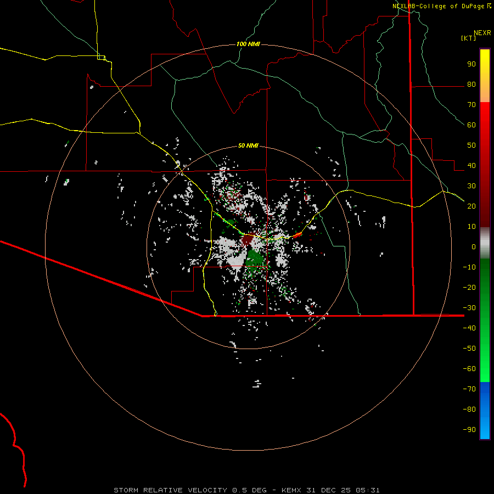
Task: Select the 80 value on the velocity scale
Action: pos(471,85)
